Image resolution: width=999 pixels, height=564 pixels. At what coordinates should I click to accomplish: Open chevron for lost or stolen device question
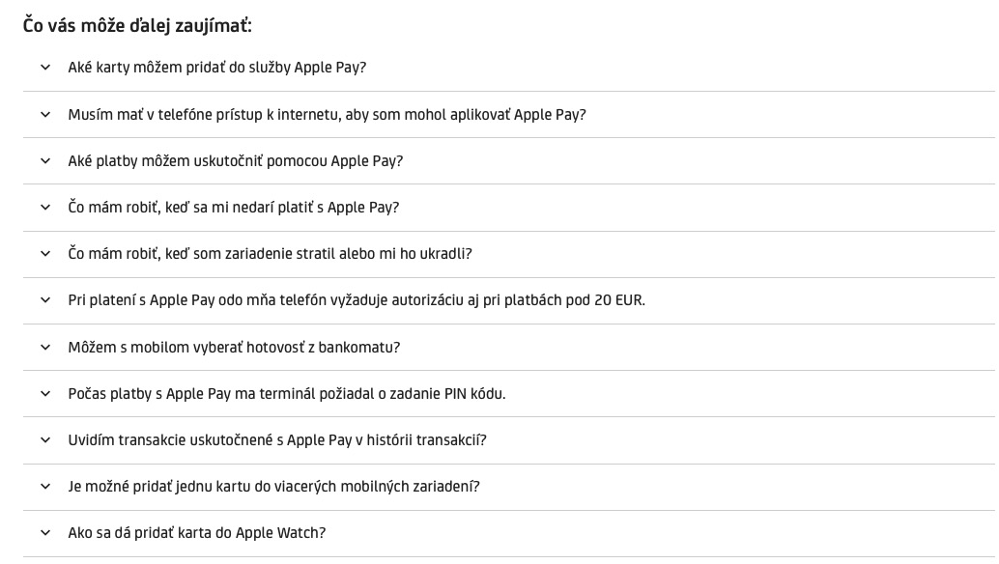click(x=44, y=253)
